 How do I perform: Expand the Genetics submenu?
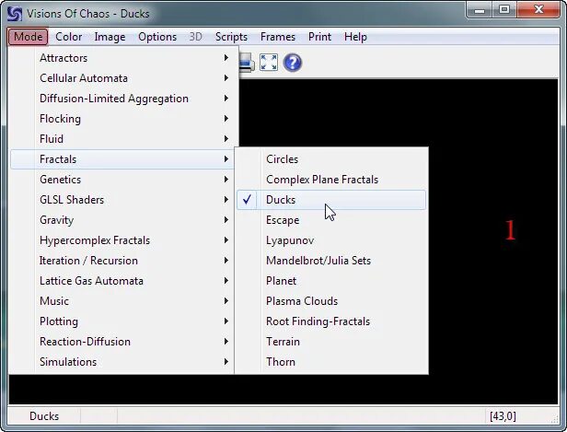(x=123, y=180)
